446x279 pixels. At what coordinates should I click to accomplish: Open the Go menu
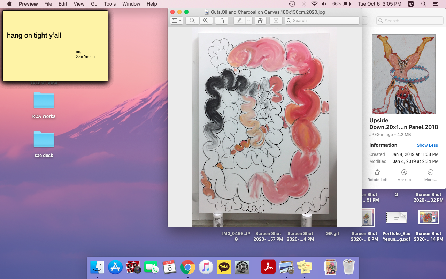point(94,4)
